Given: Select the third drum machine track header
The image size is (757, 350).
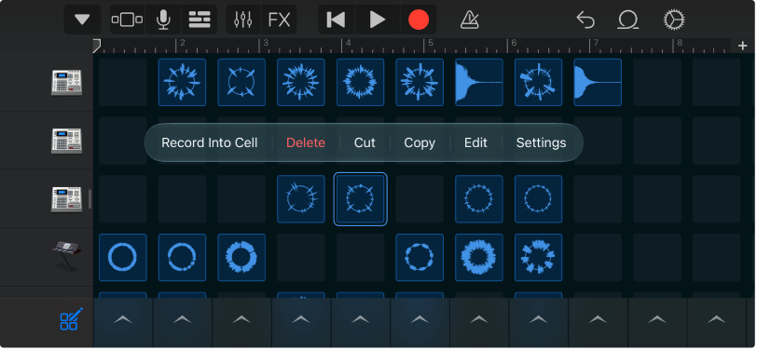Looking at the screenshot, I should (x=66, y=199).
